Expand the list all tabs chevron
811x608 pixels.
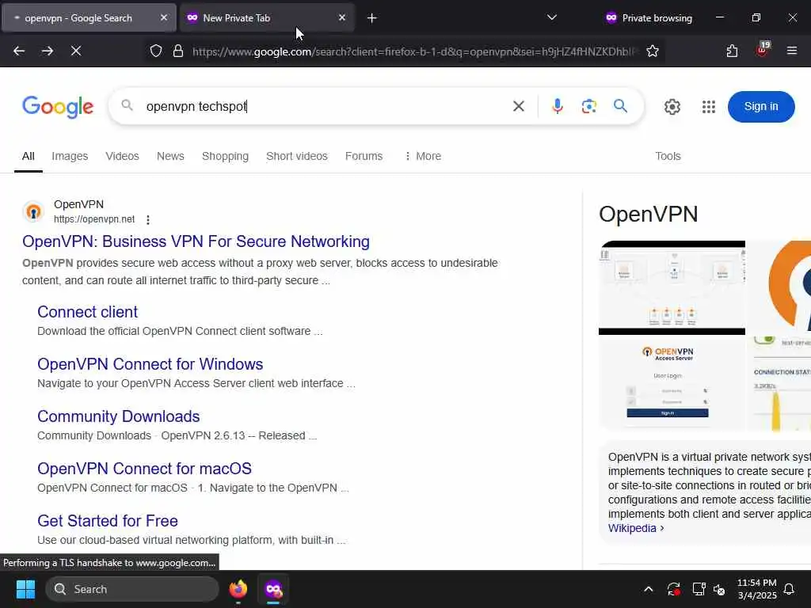(552, 17)
